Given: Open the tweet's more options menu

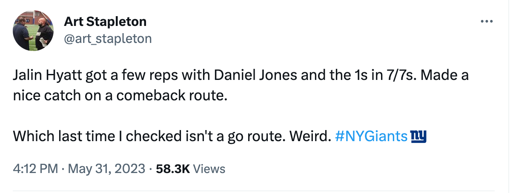Looking at the screenshot, I should click(x=486, y=21).
